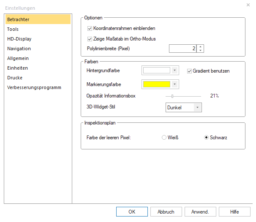Click the Polylinienbreite input field
256x222 pixels.
click(182, 49)
